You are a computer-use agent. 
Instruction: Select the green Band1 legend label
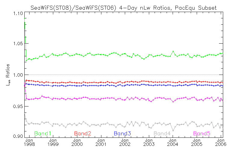coord(43,134)
